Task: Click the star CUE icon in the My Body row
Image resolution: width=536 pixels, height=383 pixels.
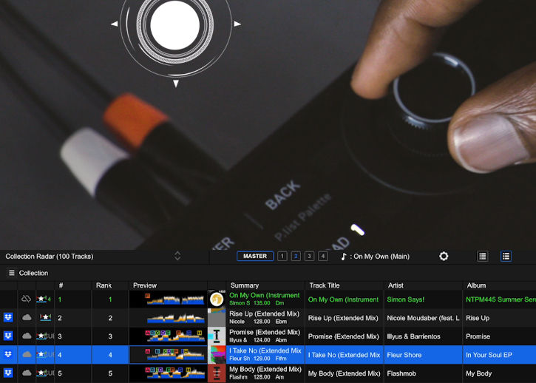Action: (45, 373)
